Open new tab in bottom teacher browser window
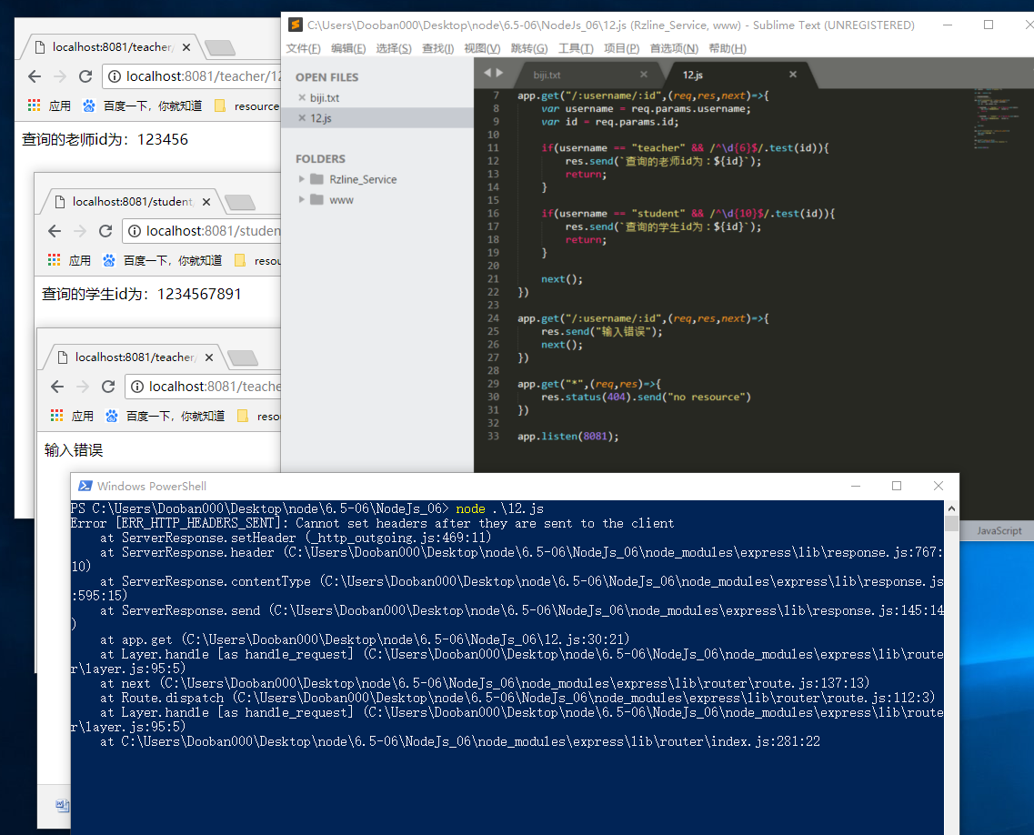This screenshot has width=1034, height=835. (242, 357)
